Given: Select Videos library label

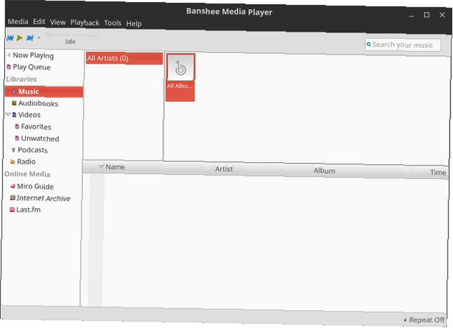Looking at the screenshot, I should point(29,115).
